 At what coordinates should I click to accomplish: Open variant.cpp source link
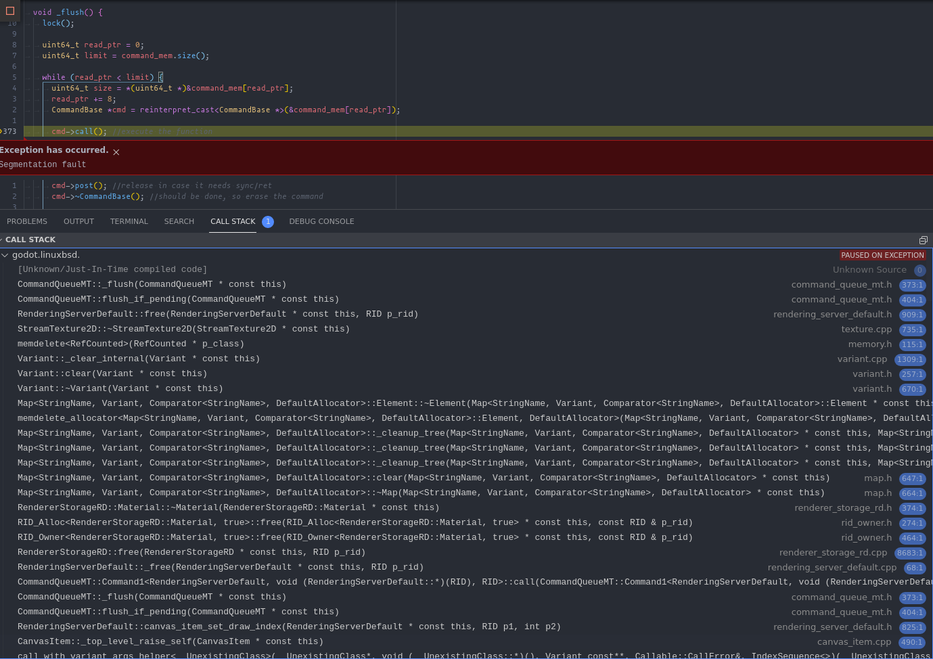(862, 359)
